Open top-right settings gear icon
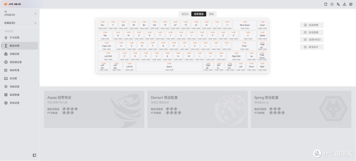Image resolution: width=356 pixels, height=161 pixels. point(351,4)
